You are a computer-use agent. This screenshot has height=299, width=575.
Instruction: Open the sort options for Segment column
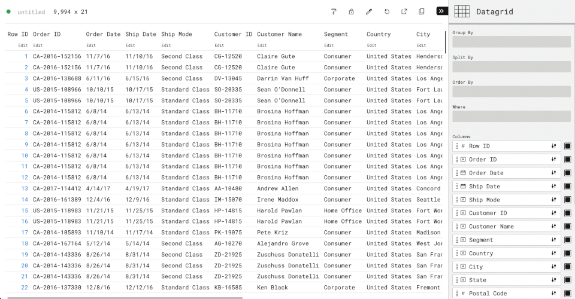pyautogui.click(x=554, y=240)
